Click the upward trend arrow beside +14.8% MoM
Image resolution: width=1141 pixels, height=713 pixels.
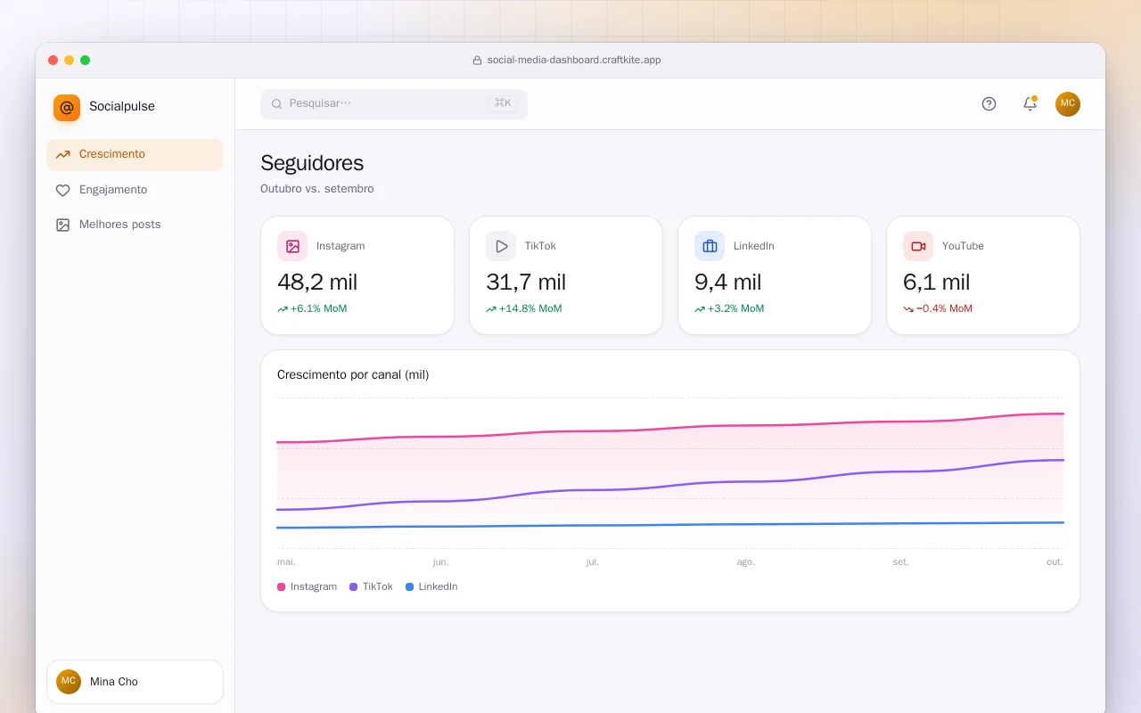point(491,309)
